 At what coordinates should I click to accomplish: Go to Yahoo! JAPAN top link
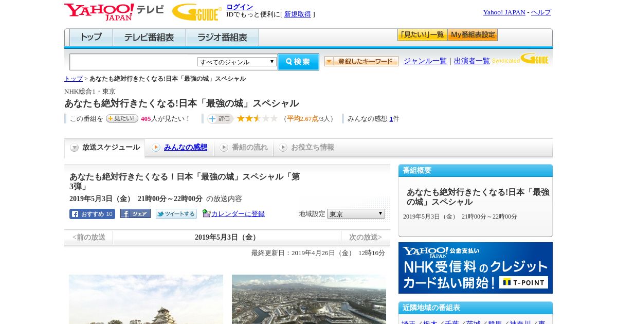click(504, 12)
